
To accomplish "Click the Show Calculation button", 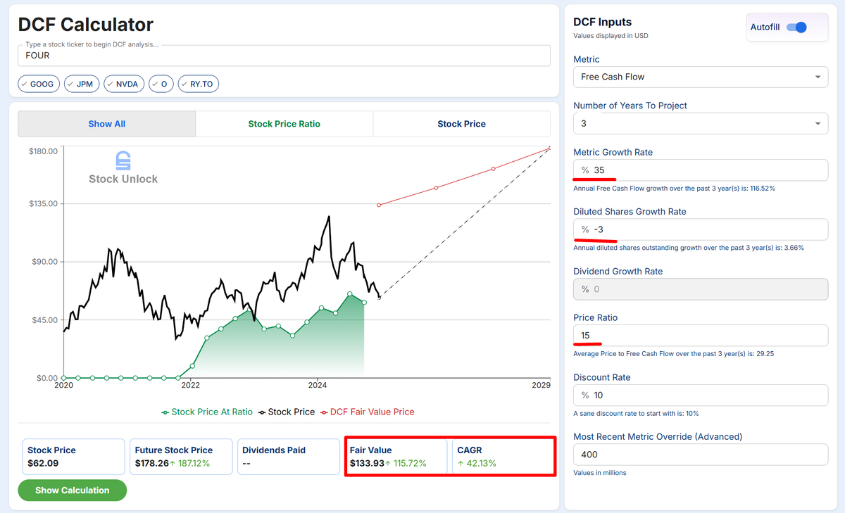I will pos(72,490).
